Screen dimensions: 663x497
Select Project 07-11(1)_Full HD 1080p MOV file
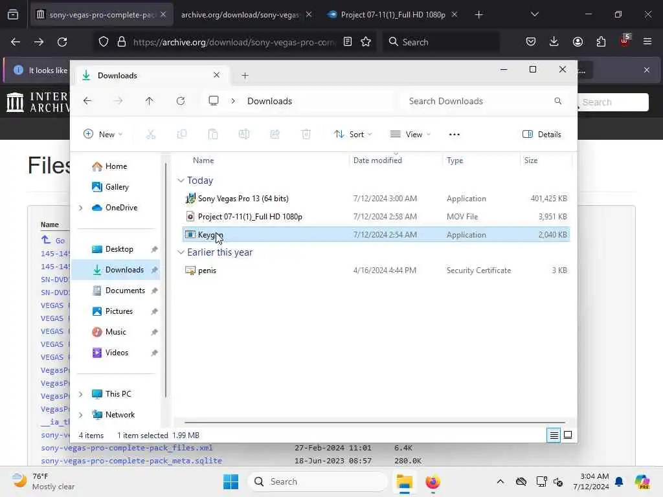(x=376, y=217)
